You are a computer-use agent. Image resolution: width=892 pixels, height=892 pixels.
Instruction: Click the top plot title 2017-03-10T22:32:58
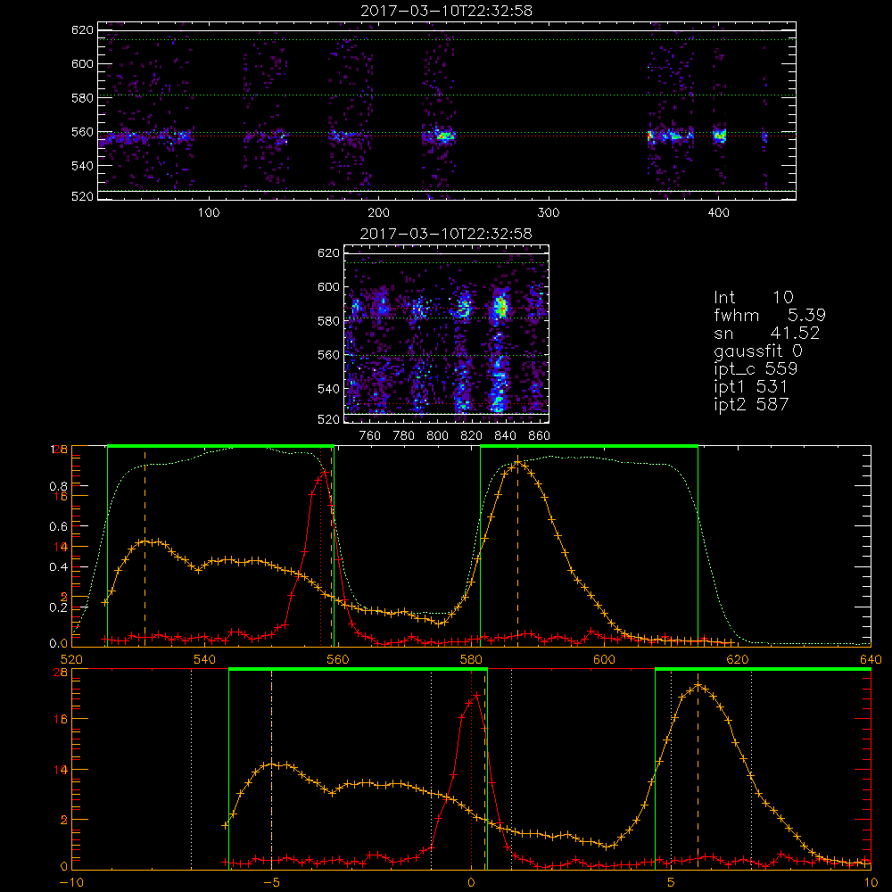click(447, 11)
